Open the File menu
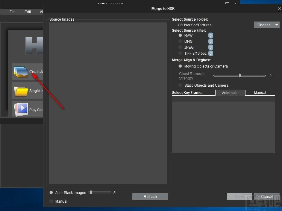 12,12
